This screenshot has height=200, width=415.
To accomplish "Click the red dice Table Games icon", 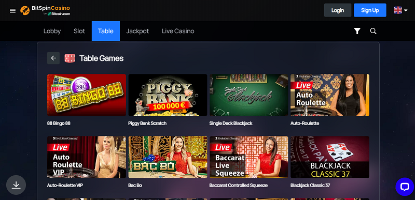I will click(70, 58).
